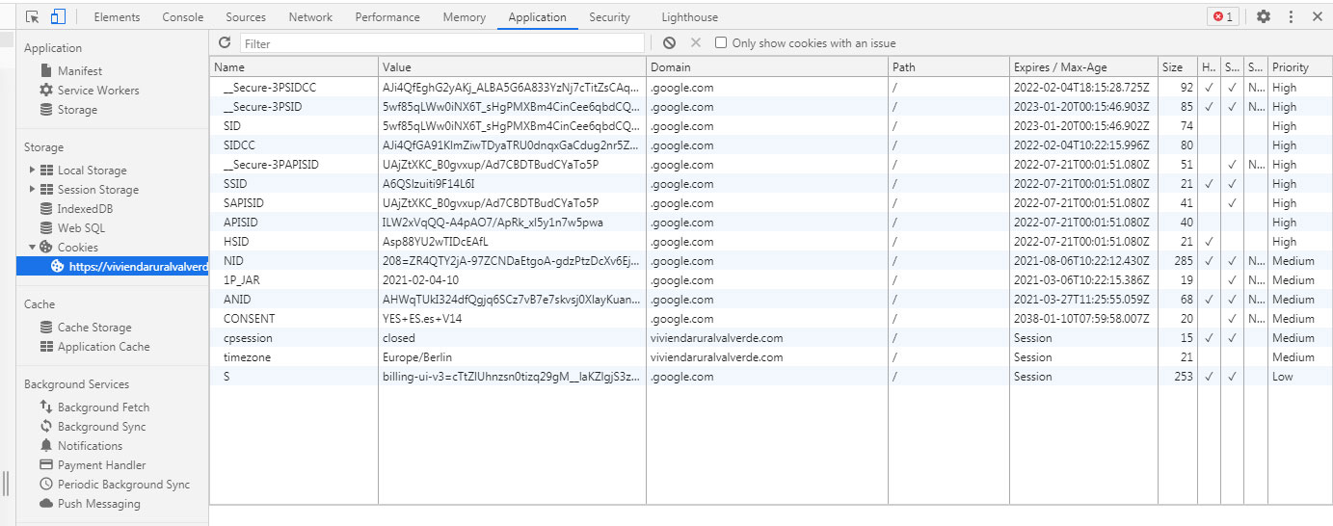Select the cpsession cookie row
This screenshot has width=1333, height=526.
coord(771,337)
